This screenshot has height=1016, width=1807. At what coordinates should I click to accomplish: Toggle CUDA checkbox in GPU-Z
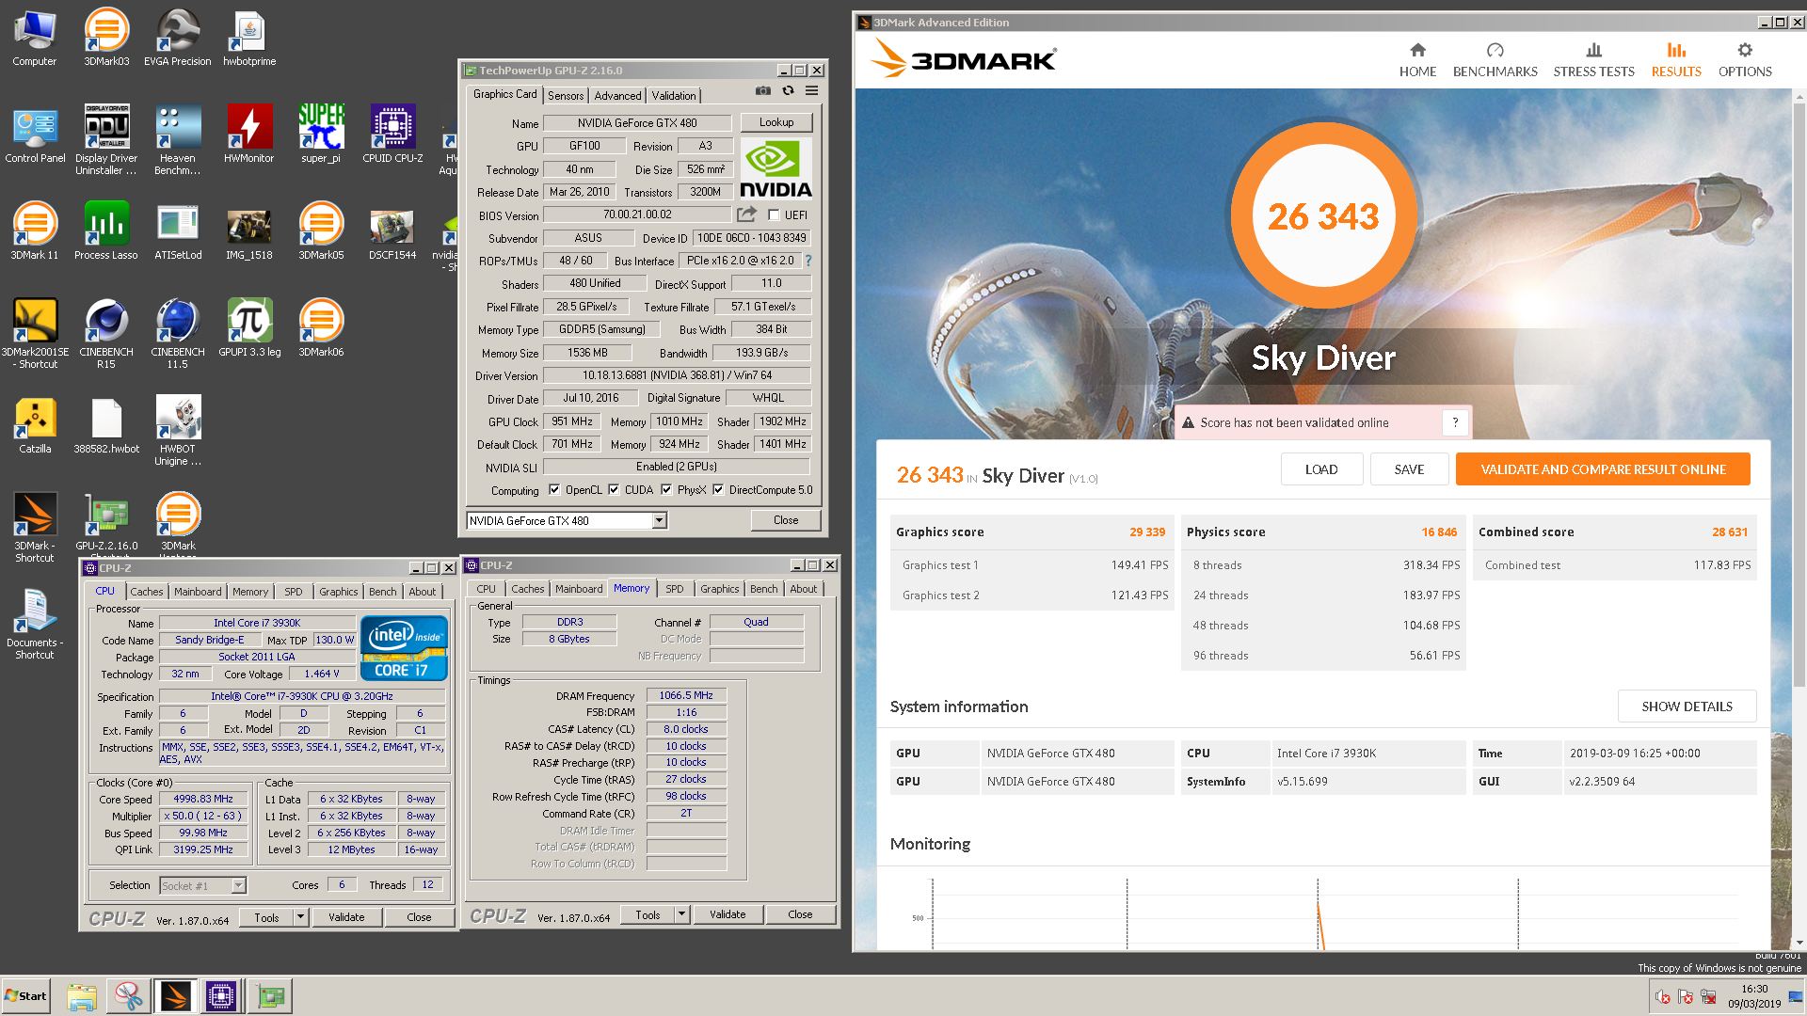(614, 490)
